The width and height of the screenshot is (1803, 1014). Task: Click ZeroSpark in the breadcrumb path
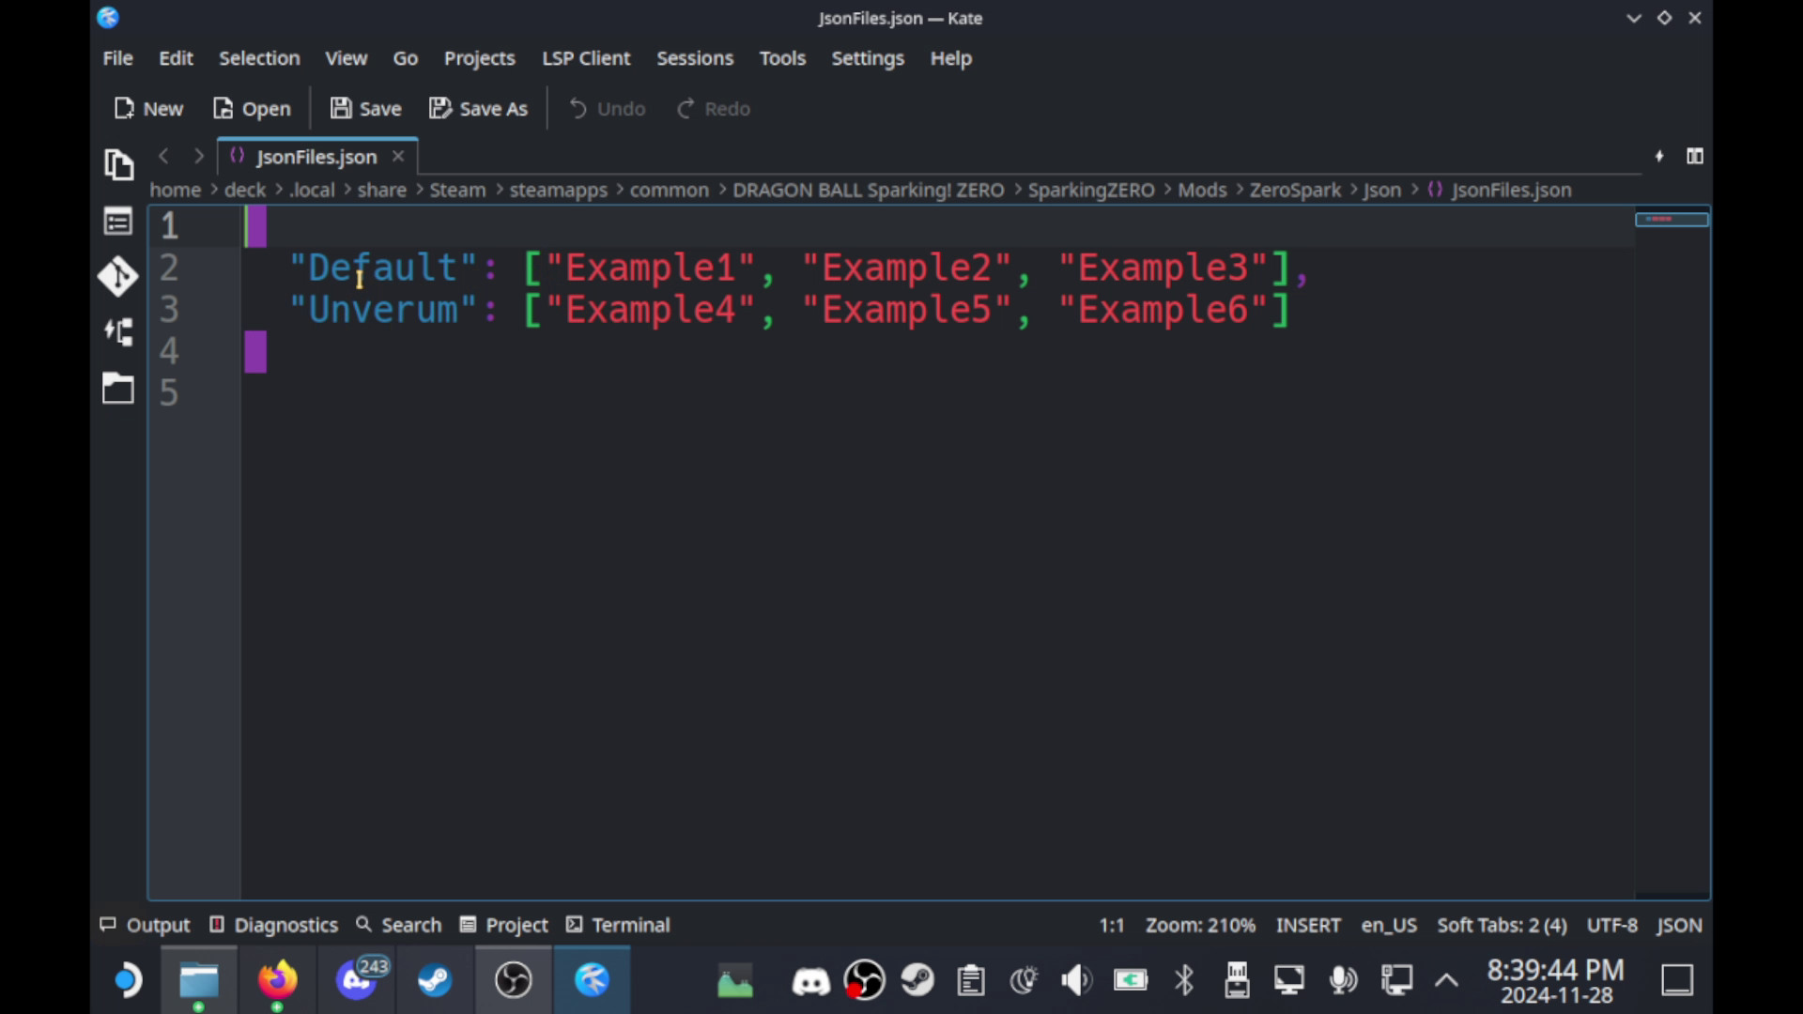pos(1294,190)
